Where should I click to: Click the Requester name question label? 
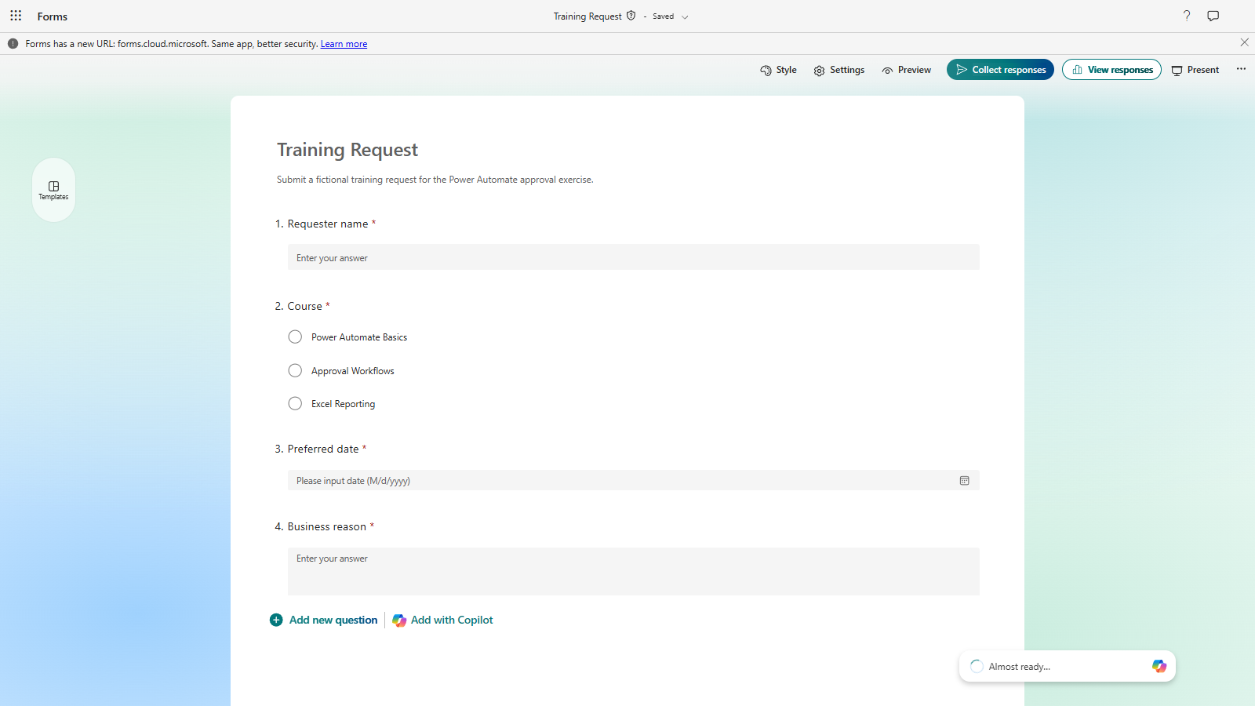pos(327,224)
